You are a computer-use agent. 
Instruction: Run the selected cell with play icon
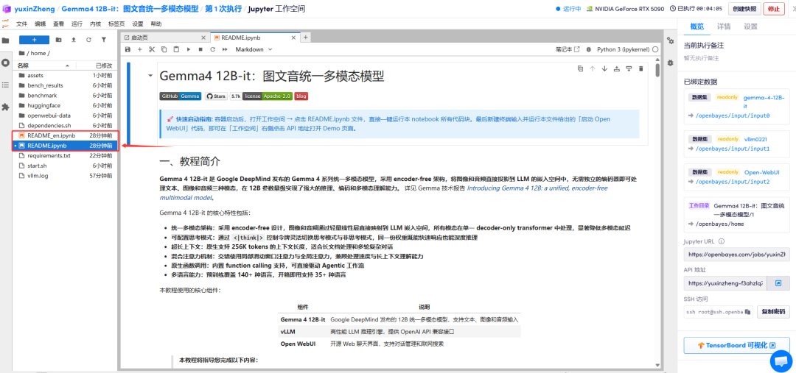click(x=189, y=49)
